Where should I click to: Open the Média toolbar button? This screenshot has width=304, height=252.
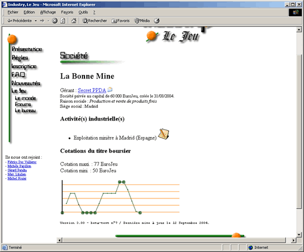[142, 21]
